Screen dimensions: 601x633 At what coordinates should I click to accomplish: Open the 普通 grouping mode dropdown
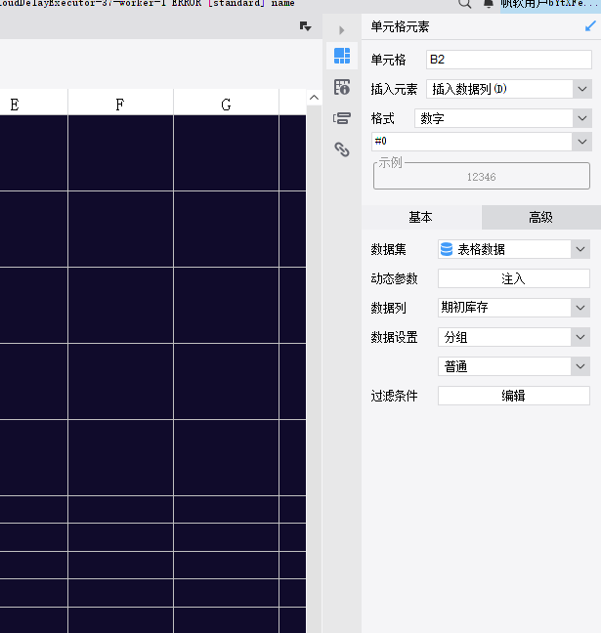pos(514,366)
